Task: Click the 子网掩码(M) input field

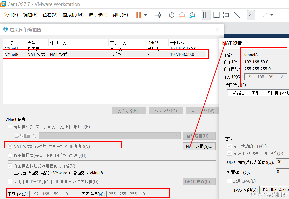Action: 128,194
